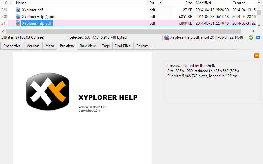Click the XYplorer logo in the preview
The width and height of the screenshot is (263, 164).
[48, 92]
